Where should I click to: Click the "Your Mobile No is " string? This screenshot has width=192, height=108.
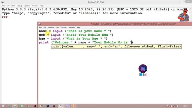point(112,42)
